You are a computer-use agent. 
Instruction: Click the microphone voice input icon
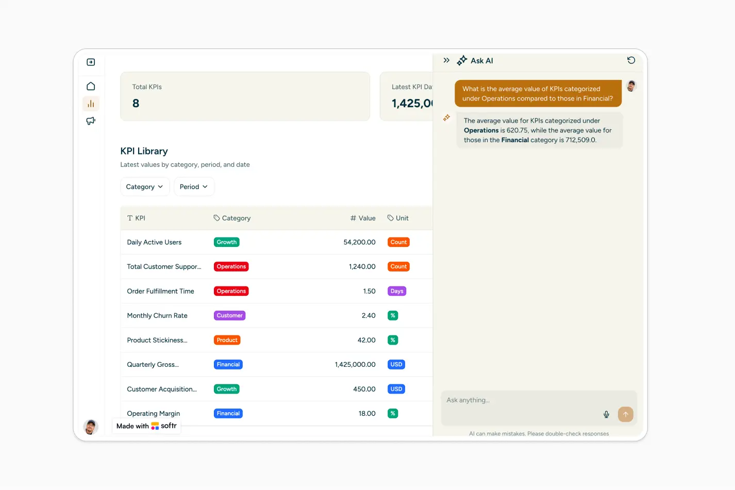tap(606, 414)
